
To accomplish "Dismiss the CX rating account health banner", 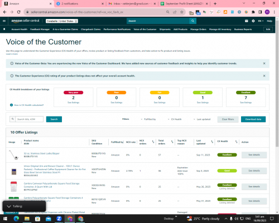I will coord(264,76).
